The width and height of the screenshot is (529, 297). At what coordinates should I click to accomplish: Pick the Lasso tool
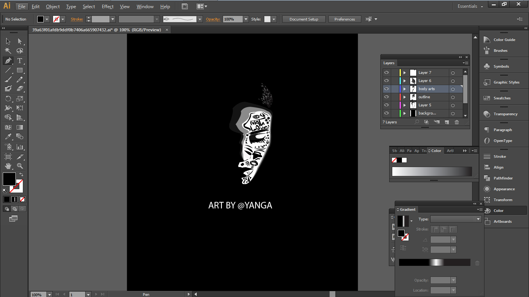[20, 51]
